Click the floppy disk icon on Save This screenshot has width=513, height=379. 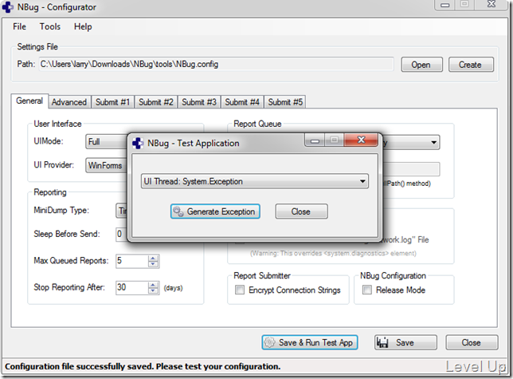pyautogui.click(x=382, y=342)
